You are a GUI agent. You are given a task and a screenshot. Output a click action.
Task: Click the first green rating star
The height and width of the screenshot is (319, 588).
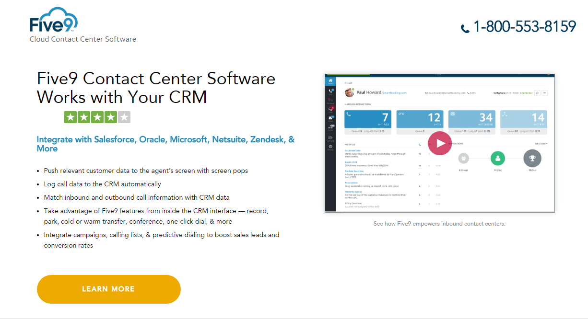point(71,117)
